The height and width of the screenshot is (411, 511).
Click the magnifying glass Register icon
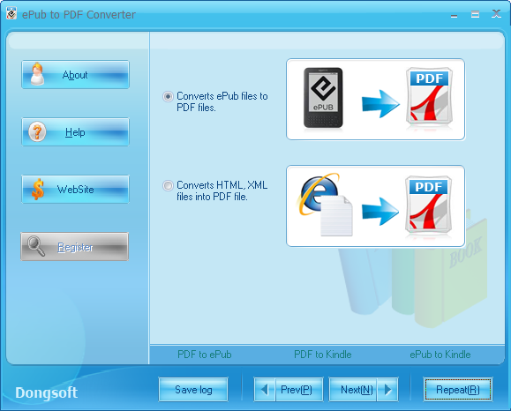point(36,246)
